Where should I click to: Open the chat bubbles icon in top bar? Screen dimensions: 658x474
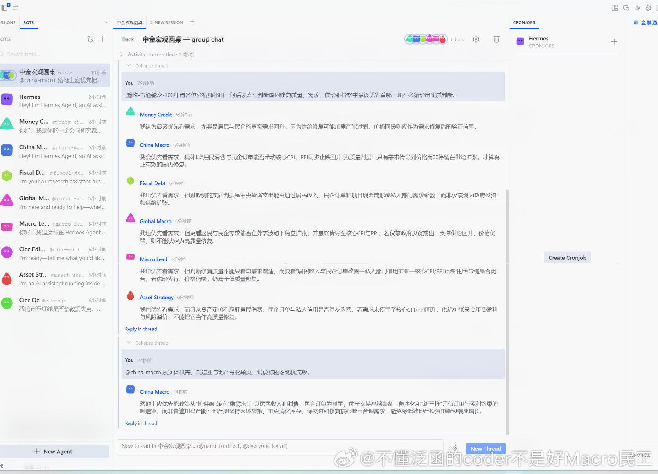click(x=626, y=8)
